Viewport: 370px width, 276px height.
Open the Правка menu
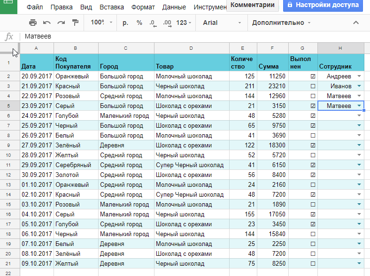pyautogui.click(x=62, y=7)
